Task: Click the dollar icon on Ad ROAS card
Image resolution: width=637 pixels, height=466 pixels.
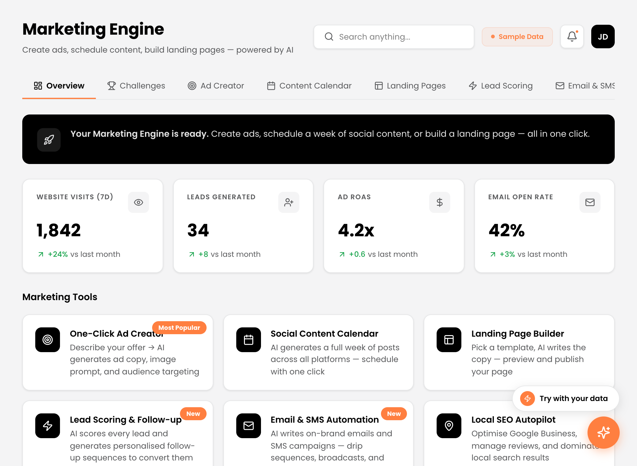Action: (x=440, y=202)
